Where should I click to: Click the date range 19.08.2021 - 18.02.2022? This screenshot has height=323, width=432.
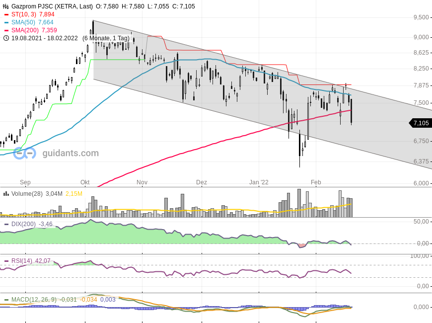(x=45, y=38)
